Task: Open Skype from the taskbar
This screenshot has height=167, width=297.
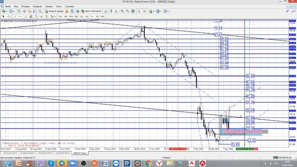Action: [x=51, y=163]
